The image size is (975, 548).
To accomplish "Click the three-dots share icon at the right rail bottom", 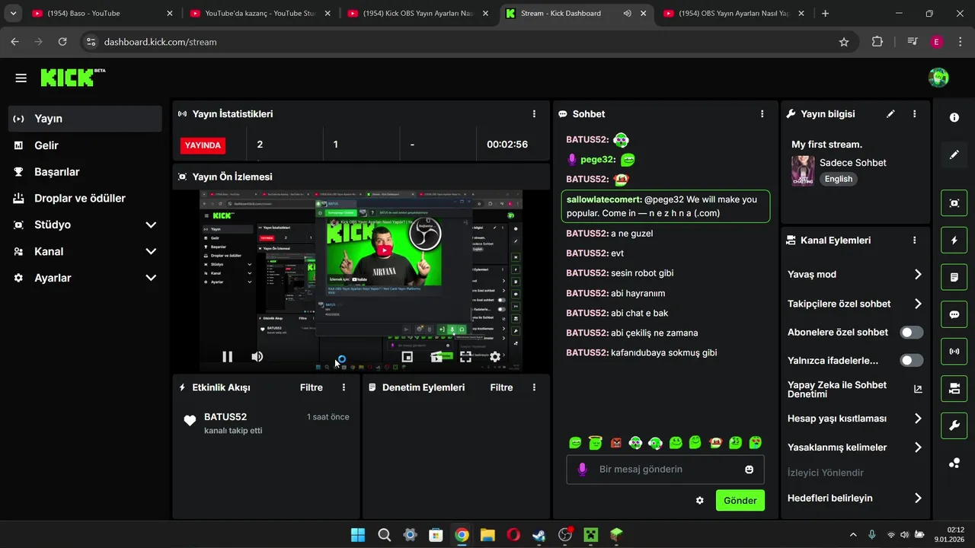I will [x=954, y=463].
